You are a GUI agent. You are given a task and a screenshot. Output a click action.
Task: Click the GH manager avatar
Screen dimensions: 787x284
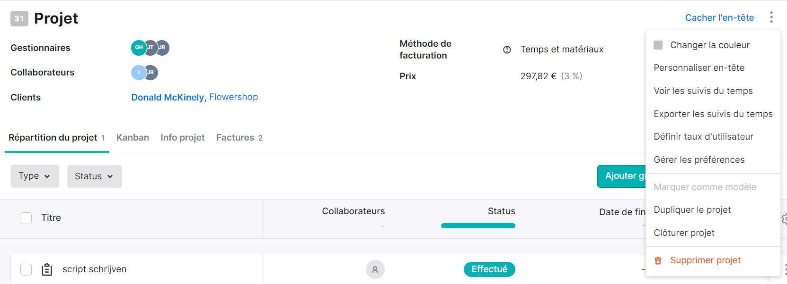(x=139, y=48)
